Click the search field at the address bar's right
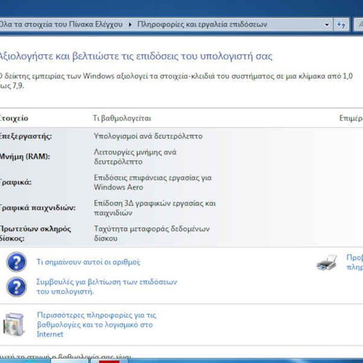This screenshot has width=363, height=363. point(359,25)
